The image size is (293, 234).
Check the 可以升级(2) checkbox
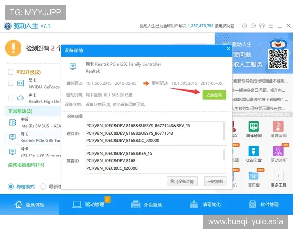coord(10,72)
